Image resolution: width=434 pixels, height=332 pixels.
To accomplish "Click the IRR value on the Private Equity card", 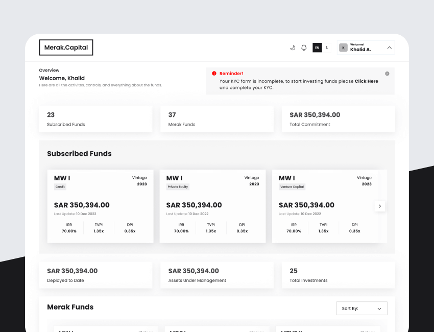I will 181,231.
